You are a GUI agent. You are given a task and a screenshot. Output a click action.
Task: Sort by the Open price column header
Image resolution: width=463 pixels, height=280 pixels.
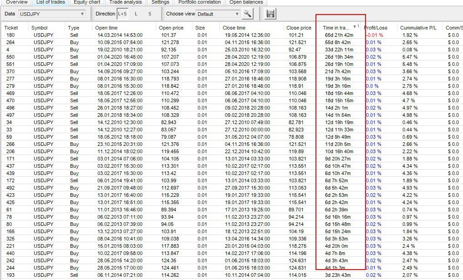tap(171, 28)
